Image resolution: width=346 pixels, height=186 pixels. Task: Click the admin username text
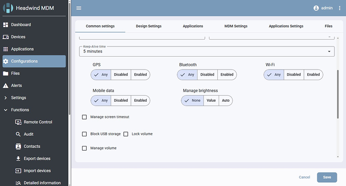click(327, 8)
